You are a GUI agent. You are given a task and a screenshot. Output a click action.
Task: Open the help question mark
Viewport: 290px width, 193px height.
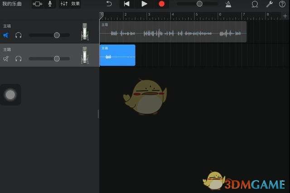tap(282, 4)
